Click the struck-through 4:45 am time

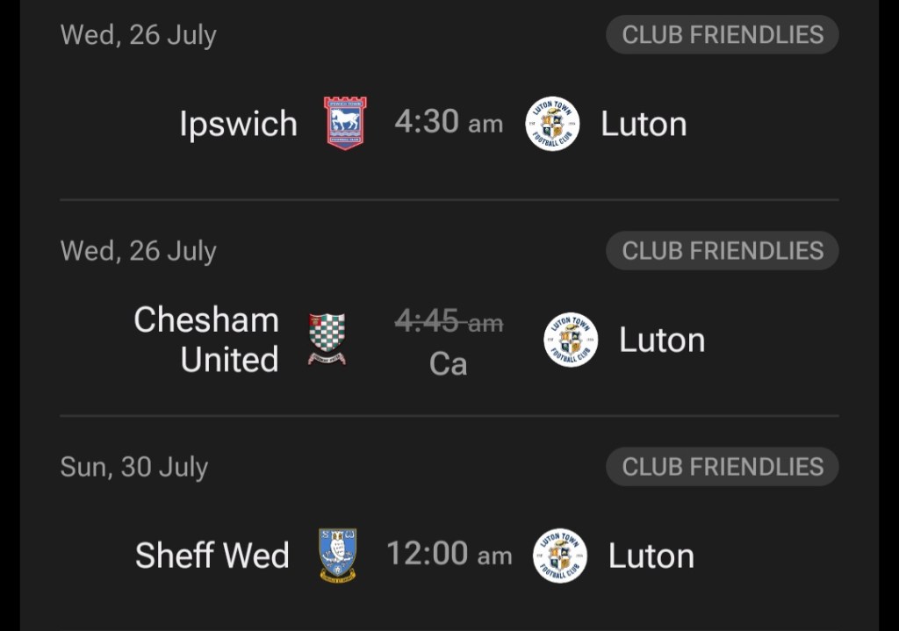tap(449, 322)
